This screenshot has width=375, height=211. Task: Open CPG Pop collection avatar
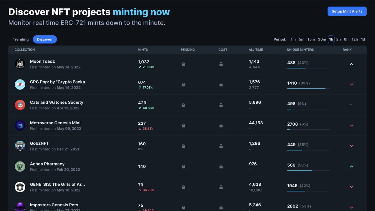click(20, 84)
